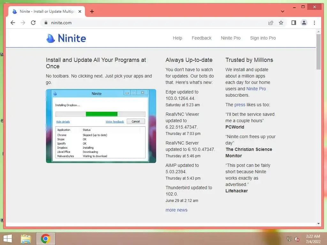
Task: Open the taskbar clock and date
Action: [313, 239]
